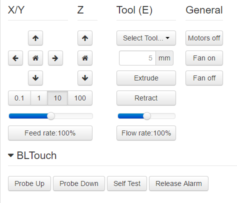Move X axis left with arrow
Image resolution: width=237 pixels, height=203 pixels.
click(x=15, y=58)
